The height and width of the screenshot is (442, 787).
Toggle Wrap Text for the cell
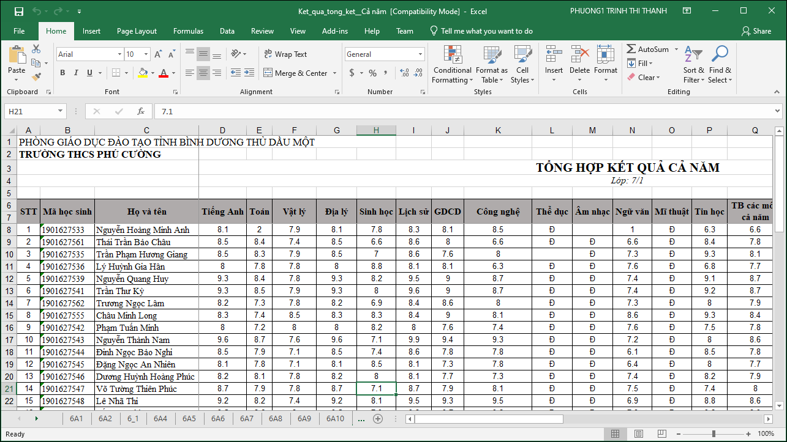285,54
